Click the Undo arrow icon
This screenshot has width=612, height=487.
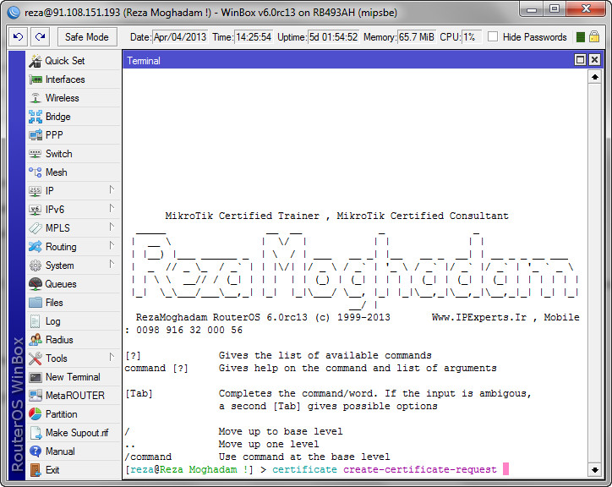tap(18, 36)
